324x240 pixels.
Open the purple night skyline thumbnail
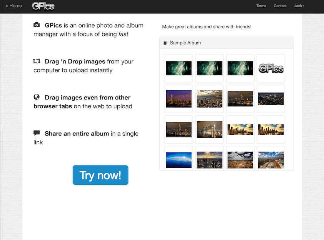[x=179, y=99]
